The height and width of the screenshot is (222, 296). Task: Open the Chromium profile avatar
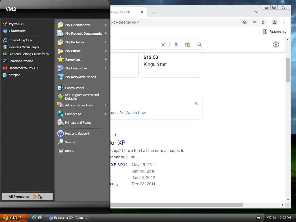point(275,22)
